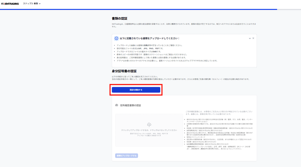Open the ステップ3: 書類 step dropdown

32,3
